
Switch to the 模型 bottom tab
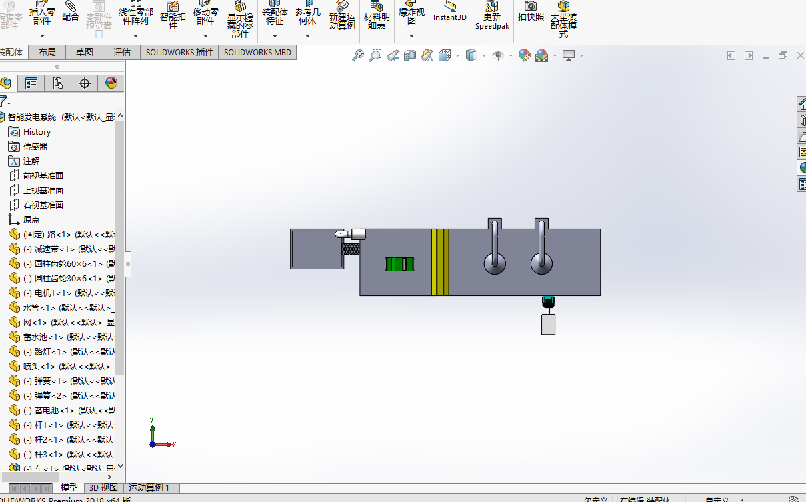[x=69, y=488]
